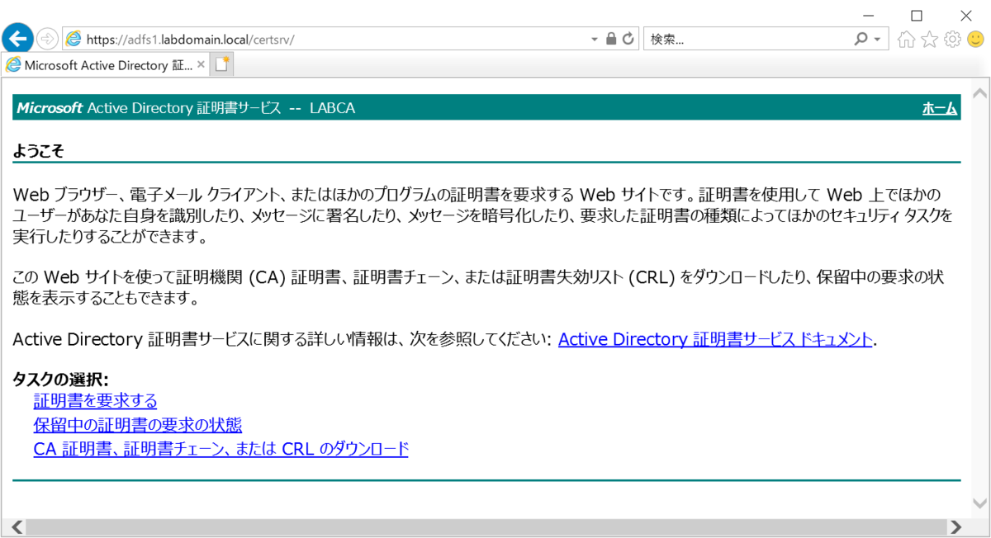The image size is (991, 538).
Task: Click the タスクの選択: label
Action: pyautogui.click(x=60, y=380)
